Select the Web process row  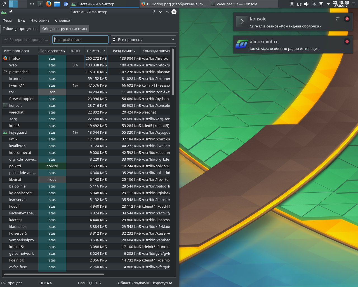86,65
